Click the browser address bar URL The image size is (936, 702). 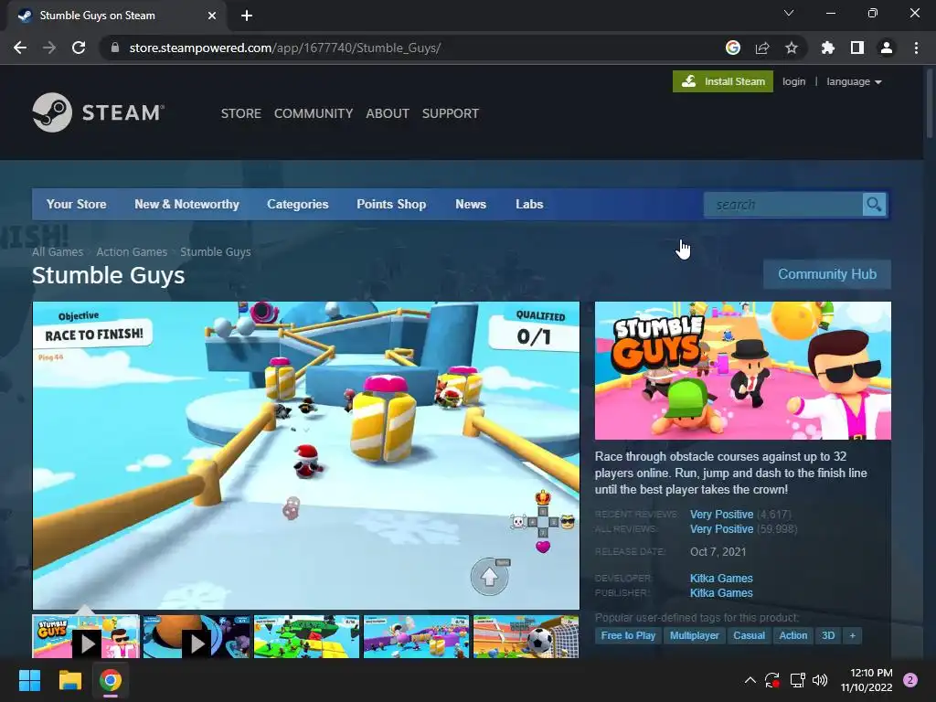[285, 48]
